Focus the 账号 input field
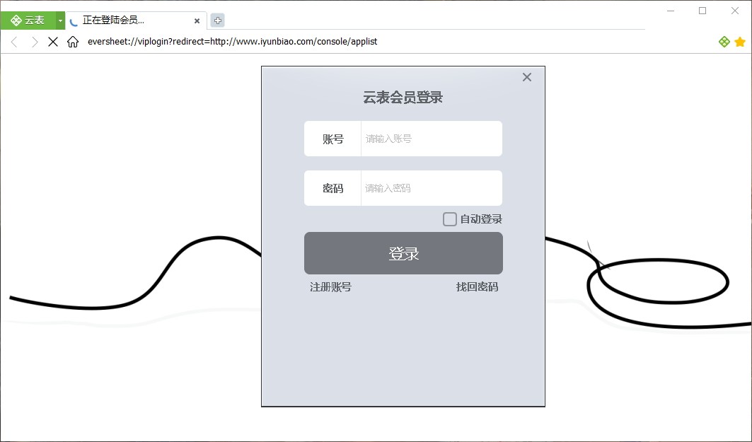Image resolution: width=752 pixels, height=442 pixels. (431, 139)
